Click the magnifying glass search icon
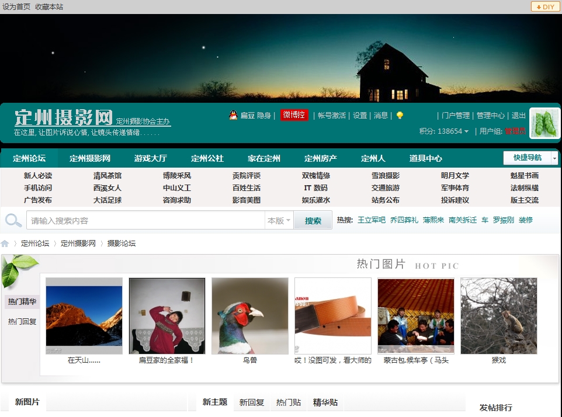562x417 pixels. 13,220
